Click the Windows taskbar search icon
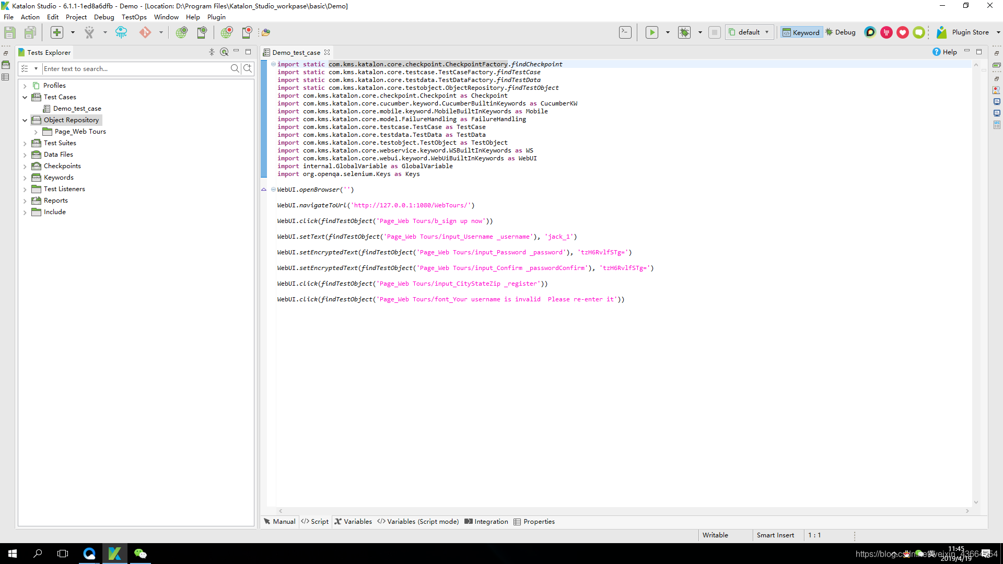 (x=38, y=554)
